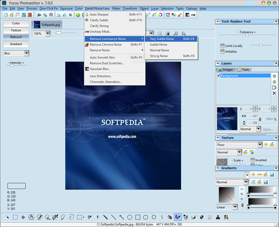Select the paint bucket fill tool
The image size is (279, 227).
coord(170,217)
